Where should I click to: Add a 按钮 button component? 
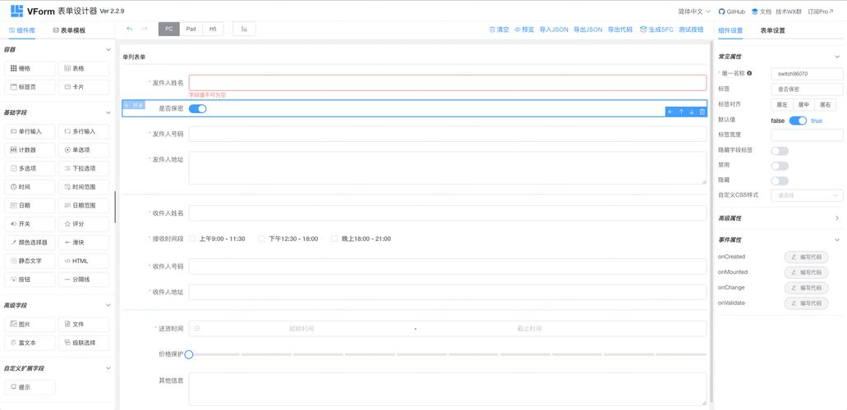30,280
